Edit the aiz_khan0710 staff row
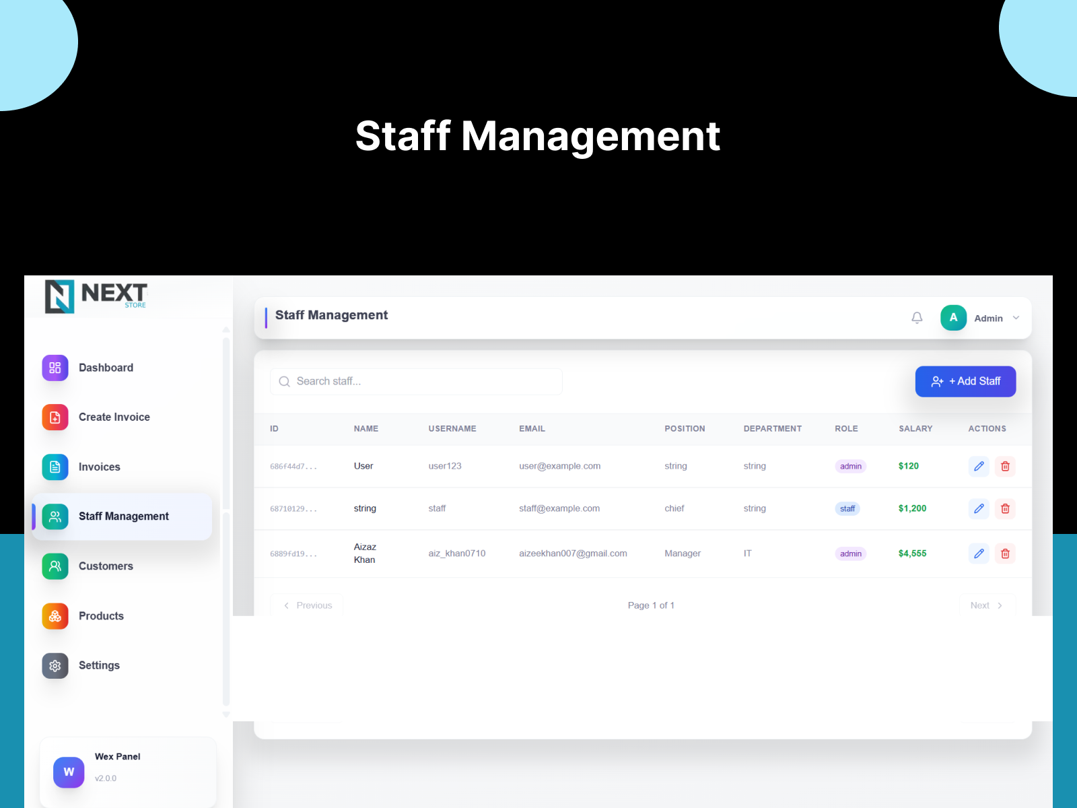 click(979, 553)
